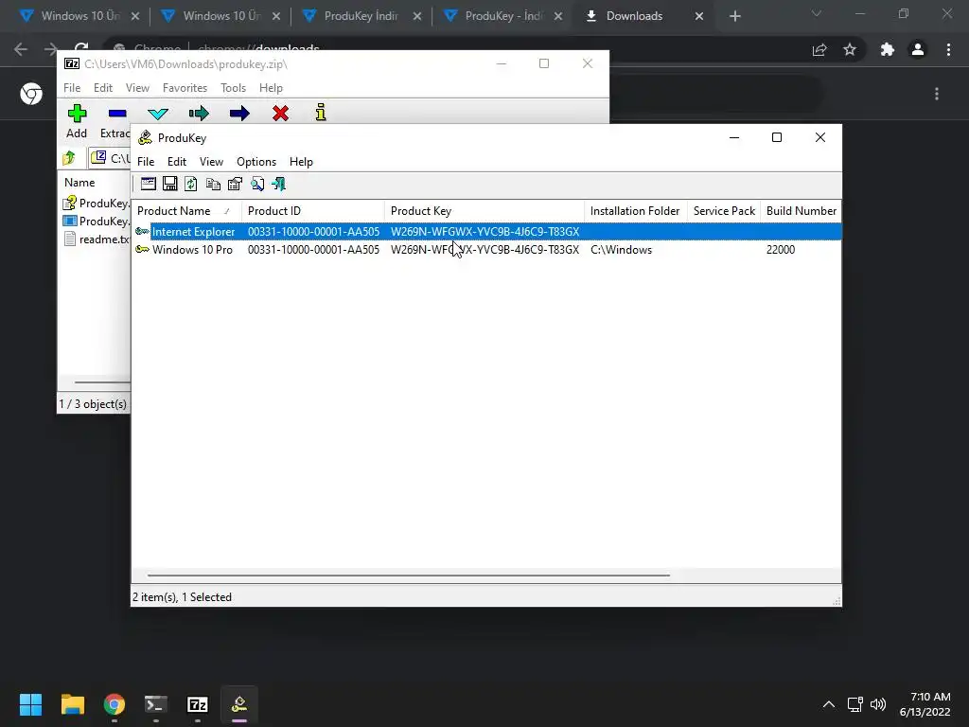Click Select Source icon in ProduKey toolbar

click(x=149, y=184)
